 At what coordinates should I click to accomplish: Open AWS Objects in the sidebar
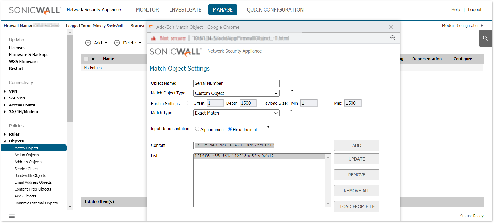tap(25, 196)
